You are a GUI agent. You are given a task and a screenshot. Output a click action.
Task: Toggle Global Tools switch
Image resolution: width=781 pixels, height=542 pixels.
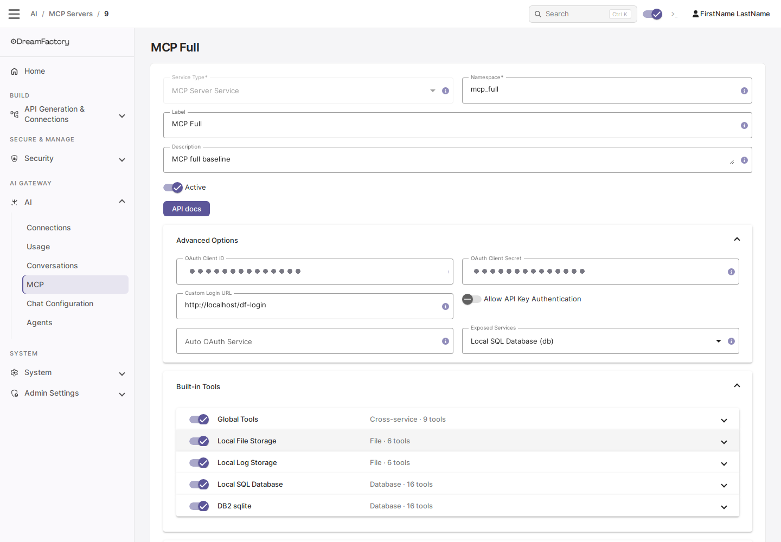click(199, 420)
